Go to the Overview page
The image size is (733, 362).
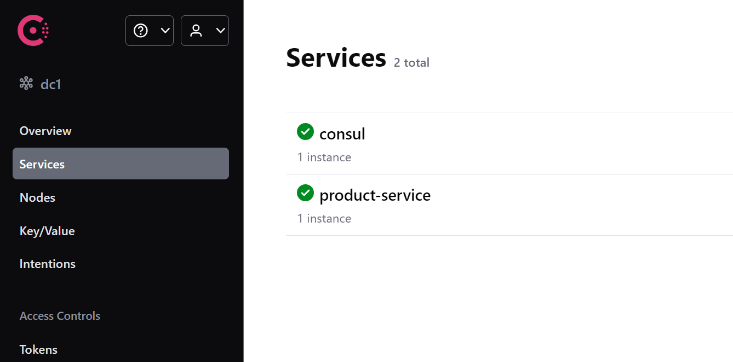45,131
